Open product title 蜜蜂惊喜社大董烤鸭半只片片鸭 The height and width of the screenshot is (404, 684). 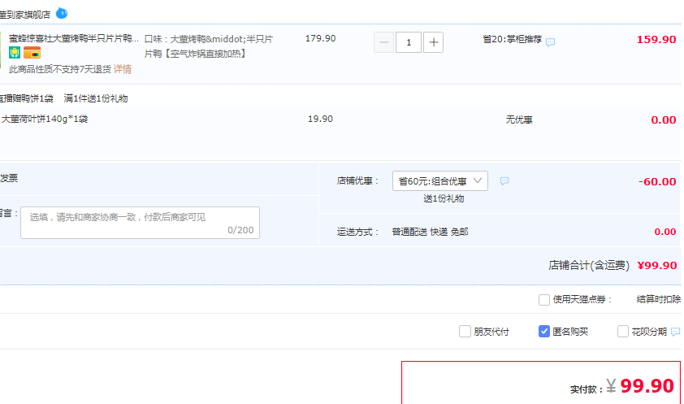[74, 39]
